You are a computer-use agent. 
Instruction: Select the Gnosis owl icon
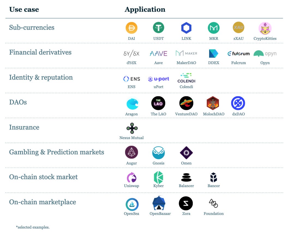click(x=158, y=153)
